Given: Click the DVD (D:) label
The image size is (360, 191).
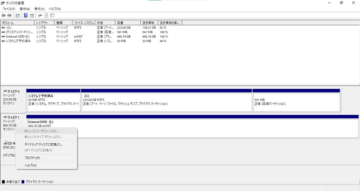Looking at the screenshot, I should [x=9, y=148].
